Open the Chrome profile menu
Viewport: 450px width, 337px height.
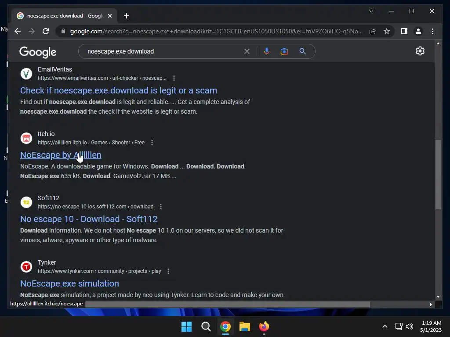(x=418, y=31)
